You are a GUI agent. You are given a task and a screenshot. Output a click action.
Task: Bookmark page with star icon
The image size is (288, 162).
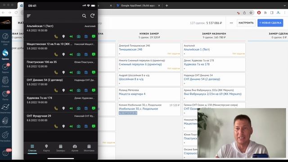coord(251,13)
